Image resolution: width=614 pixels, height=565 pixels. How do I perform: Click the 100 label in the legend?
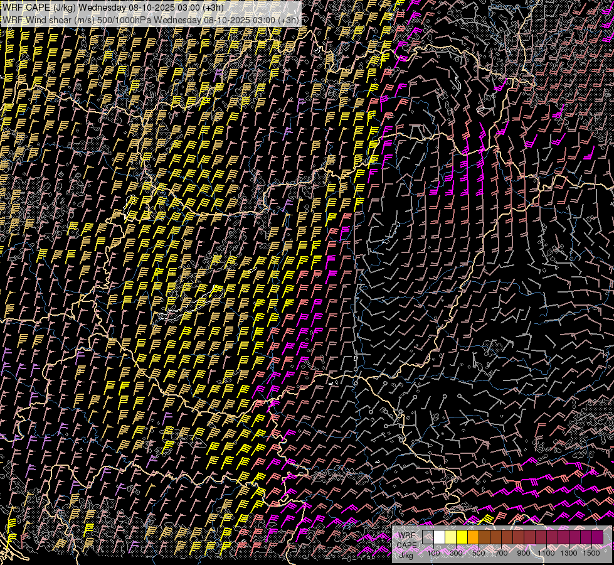point(433,553)
